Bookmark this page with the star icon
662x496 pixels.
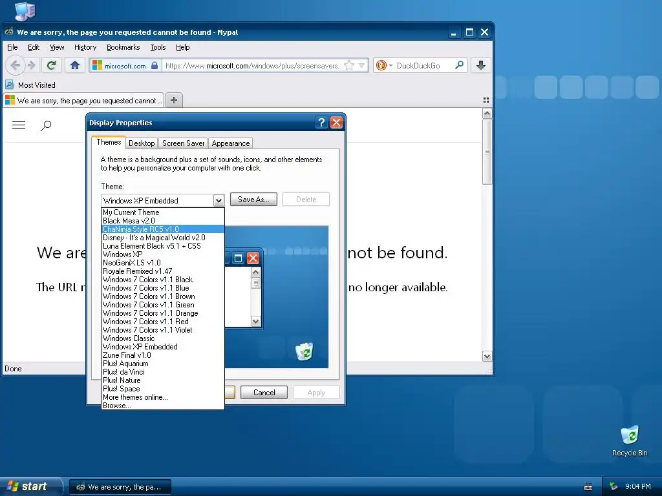349,65
